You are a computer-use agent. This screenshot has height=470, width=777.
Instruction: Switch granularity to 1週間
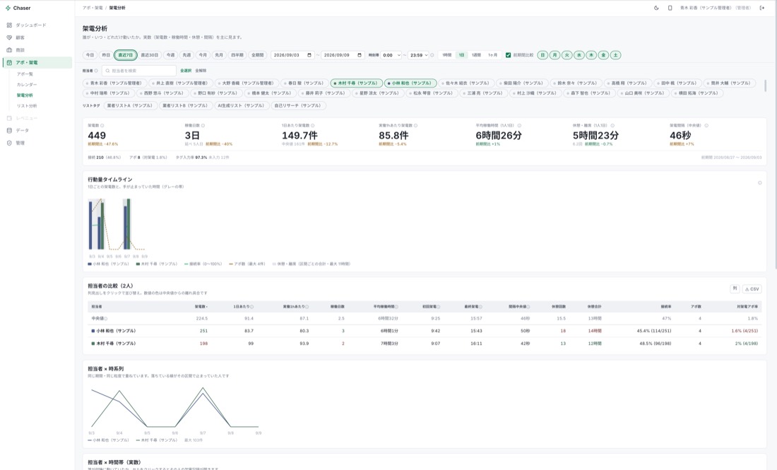pos(476,55)
